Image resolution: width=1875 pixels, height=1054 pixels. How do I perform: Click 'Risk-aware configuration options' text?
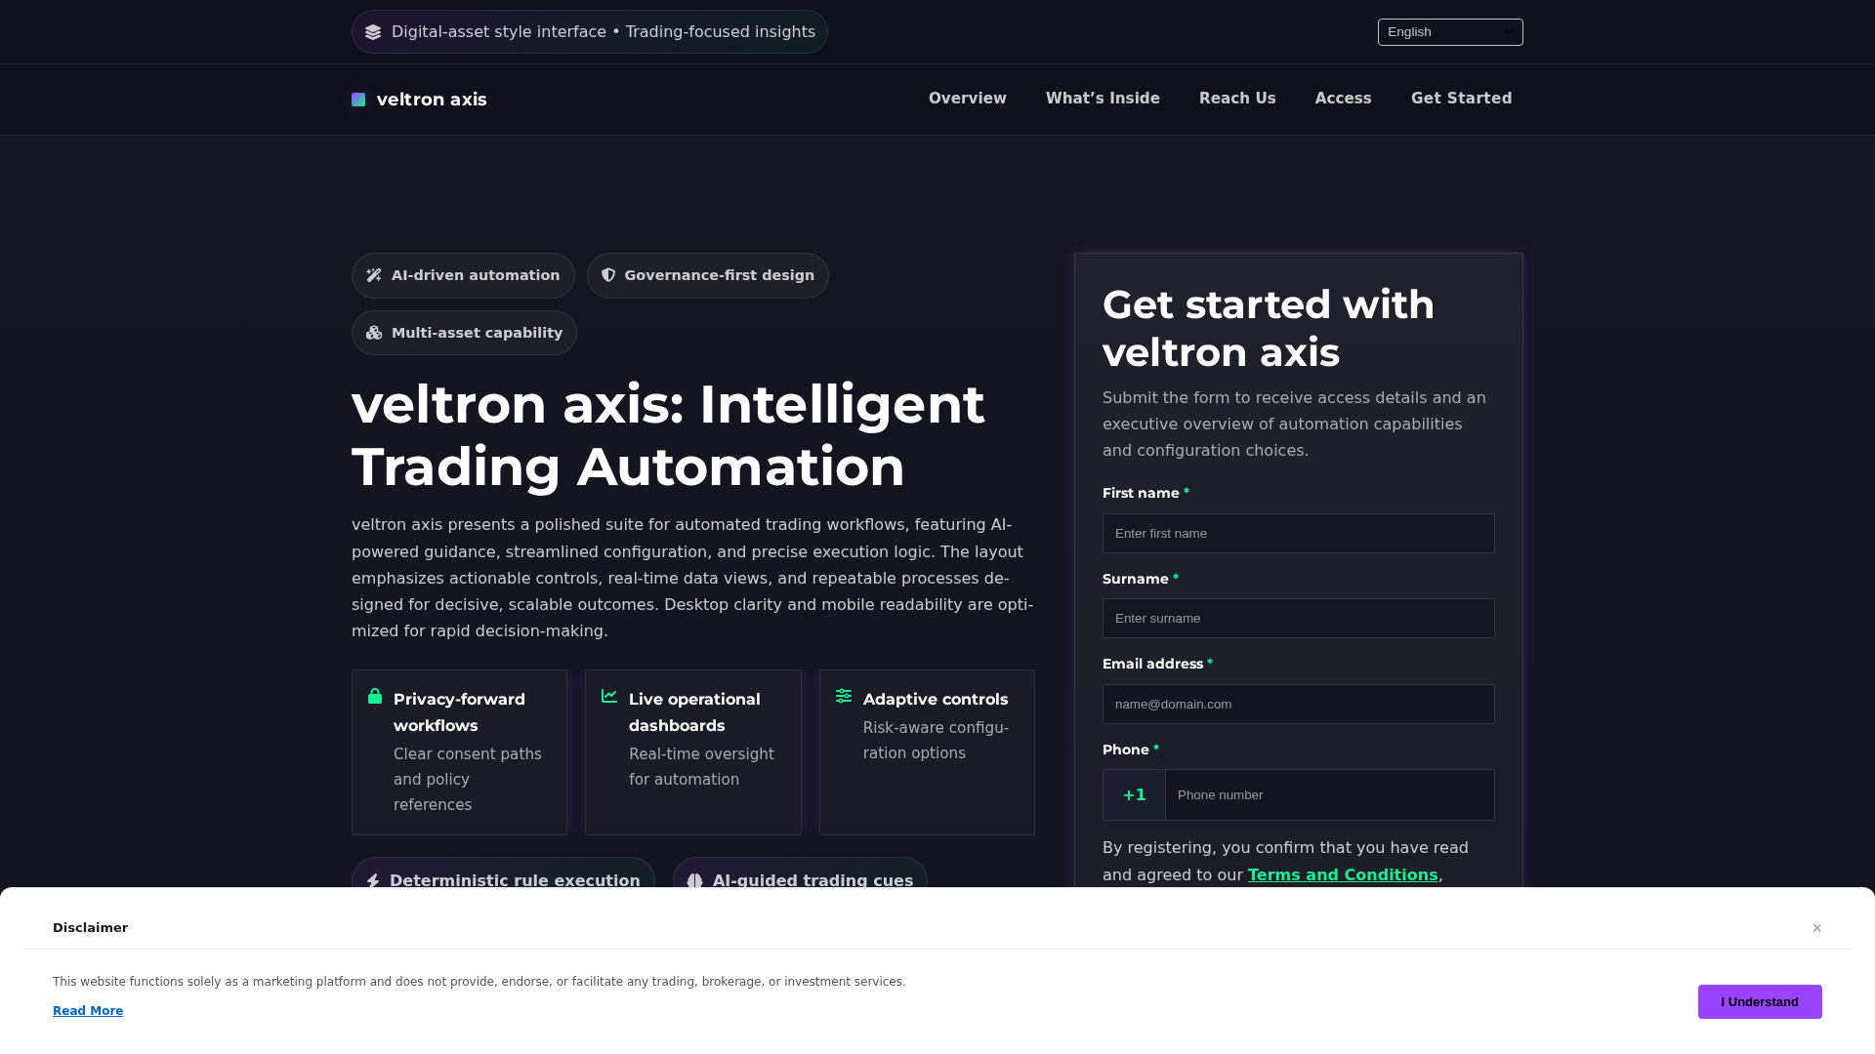coord(936,741)
